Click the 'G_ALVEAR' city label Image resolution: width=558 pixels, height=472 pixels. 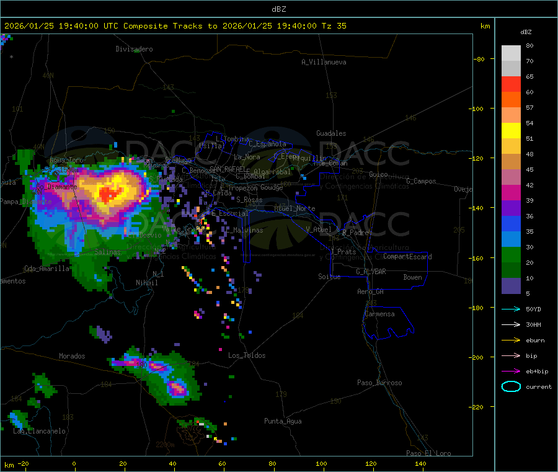[x=371, y=272]
